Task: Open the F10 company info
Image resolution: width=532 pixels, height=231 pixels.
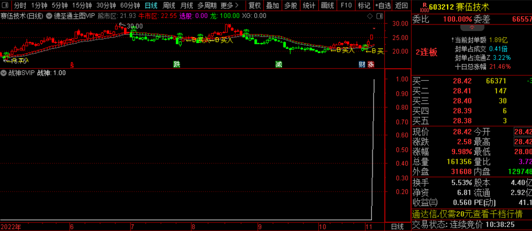Action: pyautogui.click(x=346, y=5)
